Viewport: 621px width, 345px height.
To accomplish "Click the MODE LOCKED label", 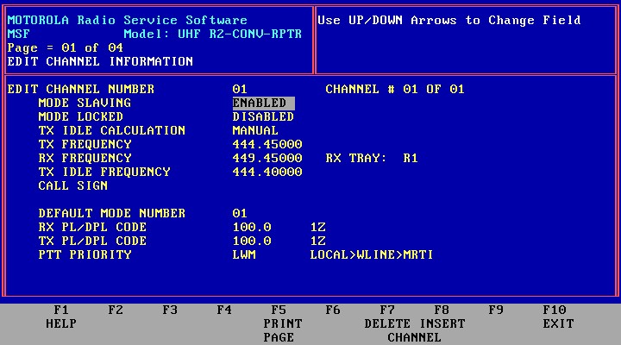I will click(81, 116).
